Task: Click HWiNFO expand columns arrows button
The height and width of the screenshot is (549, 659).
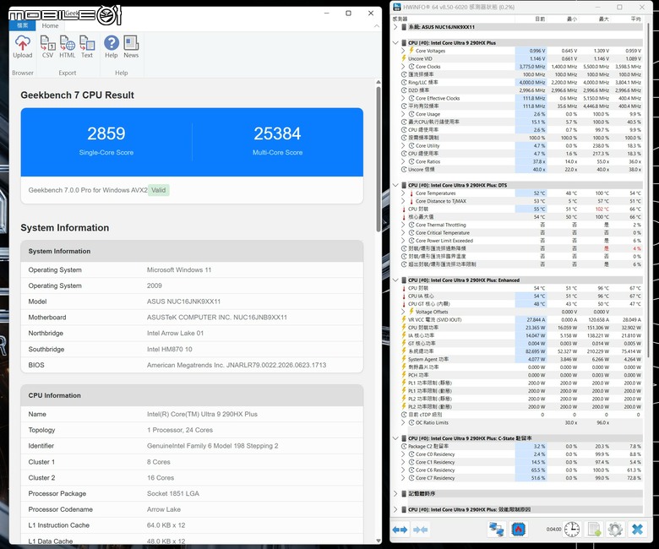Action: click(x=400, y=530)
